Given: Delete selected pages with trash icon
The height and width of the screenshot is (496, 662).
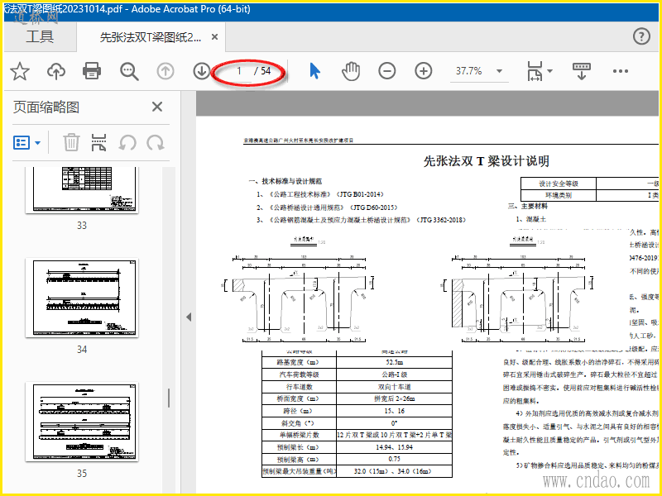Looking at the screenshot, I should (71, 142).
